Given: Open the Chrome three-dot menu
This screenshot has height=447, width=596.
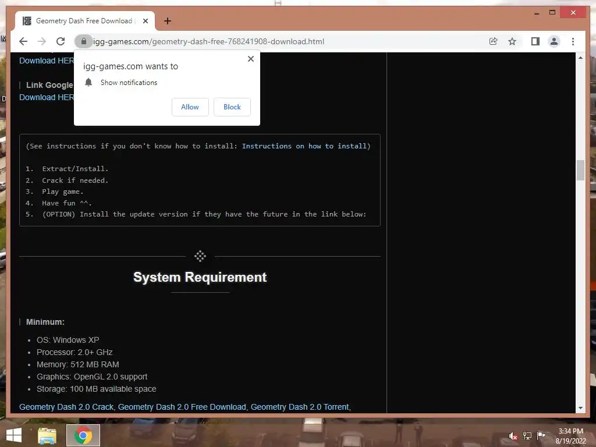Looking at the screenshot, I should [x=573, y=41].
